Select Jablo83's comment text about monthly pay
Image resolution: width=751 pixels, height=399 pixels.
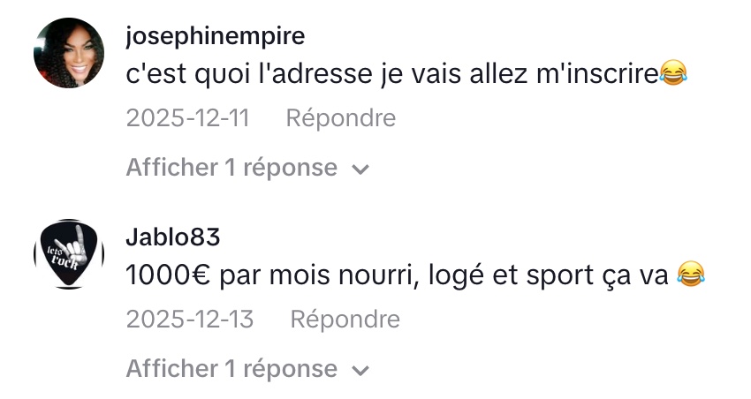pyautogui.click(x=399, y=276)
